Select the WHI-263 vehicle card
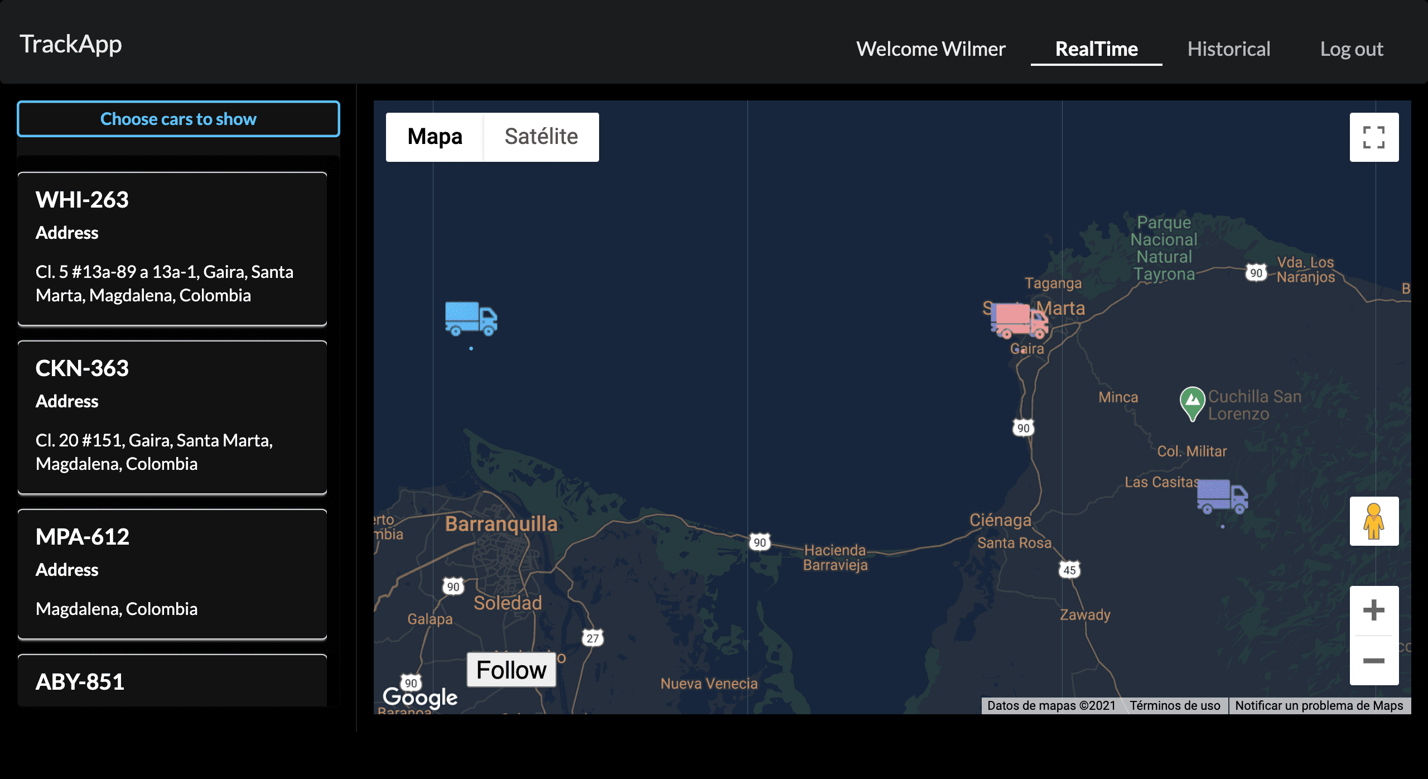The image size is (1428, 779). point(172,248)
